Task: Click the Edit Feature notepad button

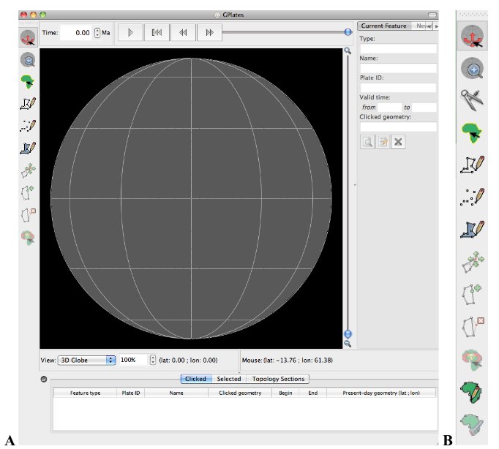Action: pos(383,142)
